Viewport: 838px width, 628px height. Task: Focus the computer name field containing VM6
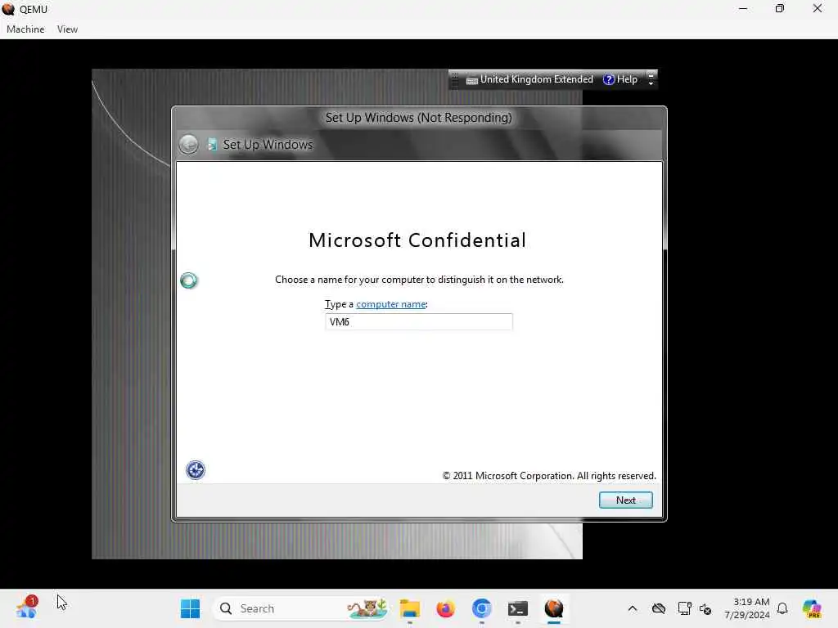point(418,322)
